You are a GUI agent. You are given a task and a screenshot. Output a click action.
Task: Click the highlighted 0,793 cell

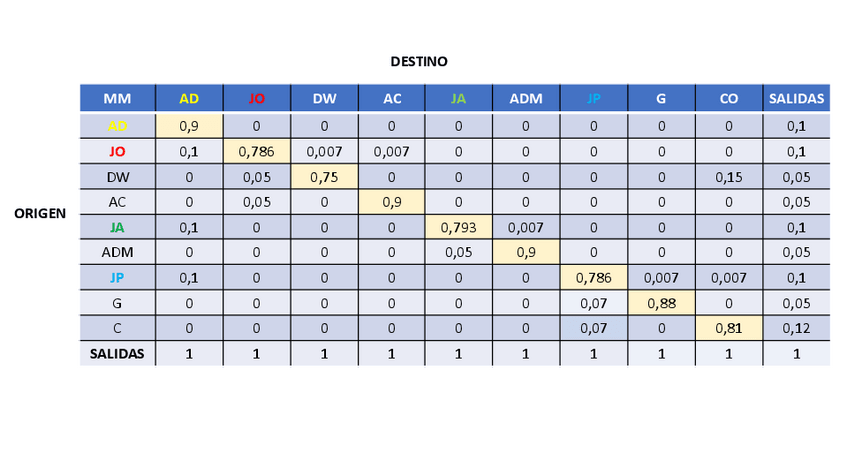[458, 227]
